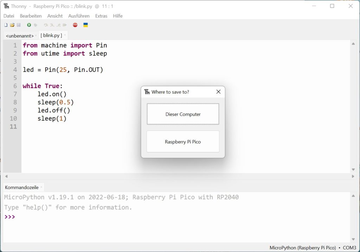Click the 'led.on()' code line
This screenshot has height=252, width=360.
52,94
